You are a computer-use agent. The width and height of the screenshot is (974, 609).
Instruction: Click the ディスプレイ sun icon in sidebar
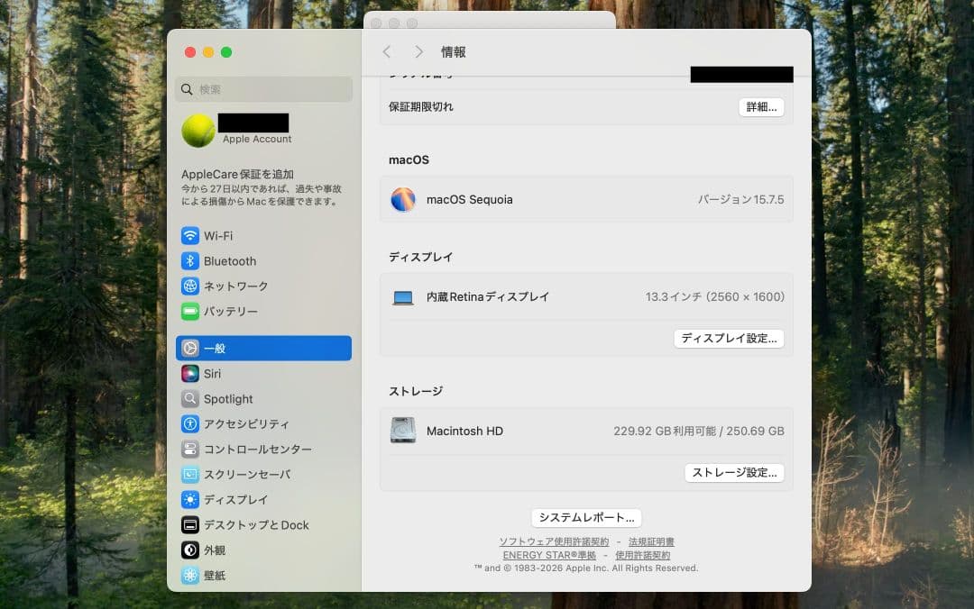(190, 500)
